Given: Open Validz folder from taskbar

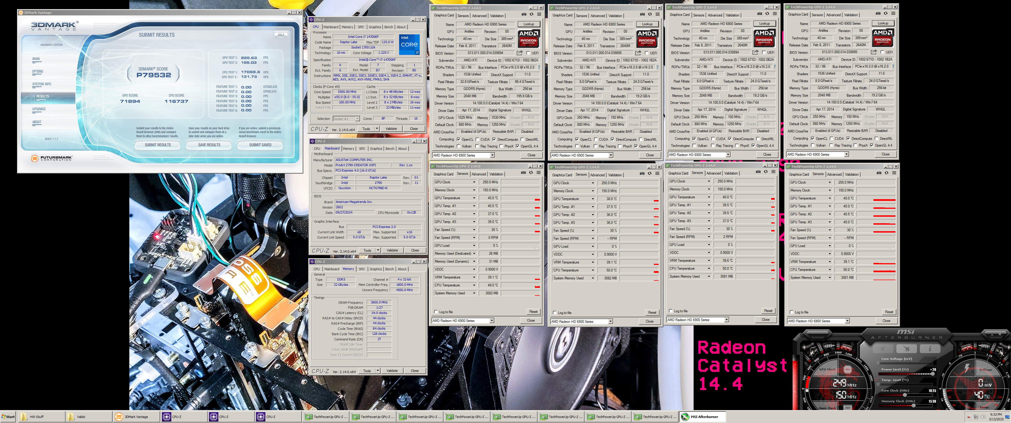Looking at the screenshot, I should (x=89, y=417).
